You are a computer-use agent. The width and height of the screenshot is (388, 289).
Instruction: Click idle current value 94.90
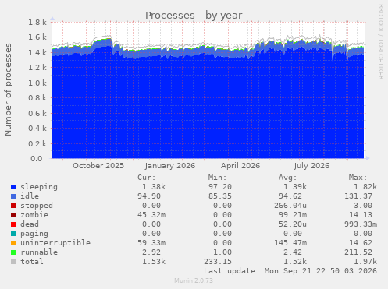149,196
